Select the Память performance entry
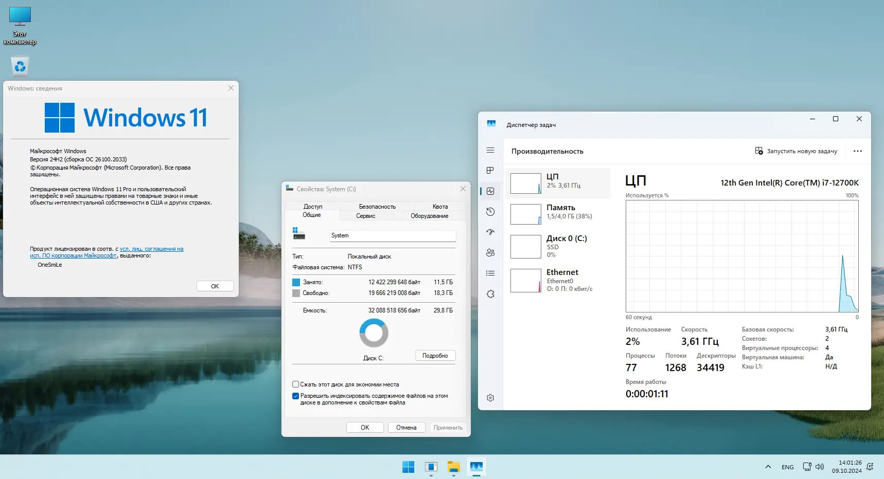This screenshot has width=884, height=479. pyautogui.click(x=558, y=214)
